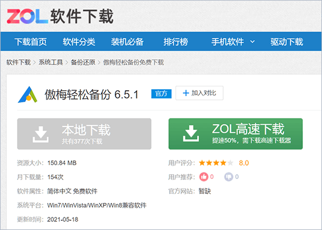Open 软件分类 in navigation bar
This screenshot has width=322, height=230.
79,41
